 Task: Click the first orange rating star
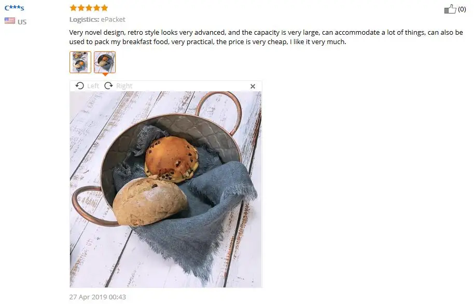[73, 8]
